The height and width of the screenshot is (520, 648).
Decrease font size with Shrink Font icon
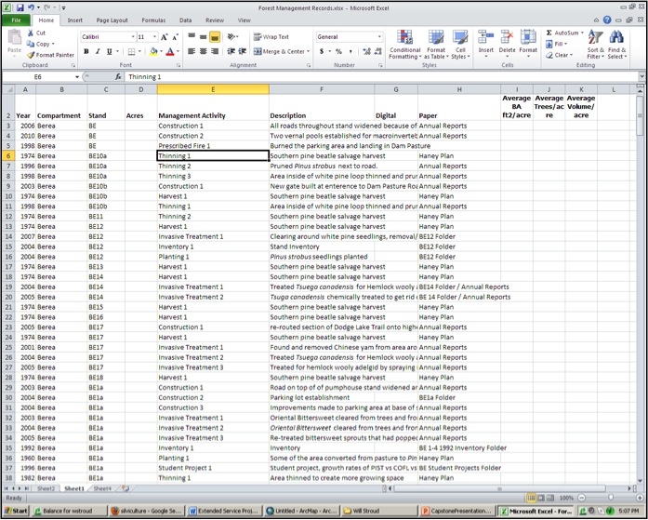coord(175,37)
